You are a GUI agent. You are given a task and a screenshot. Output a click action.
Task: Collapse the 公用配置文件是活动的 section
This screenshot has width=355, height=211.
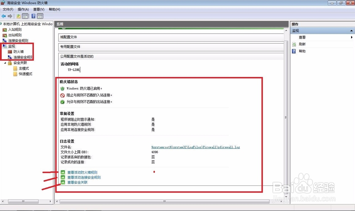(171, 56)
